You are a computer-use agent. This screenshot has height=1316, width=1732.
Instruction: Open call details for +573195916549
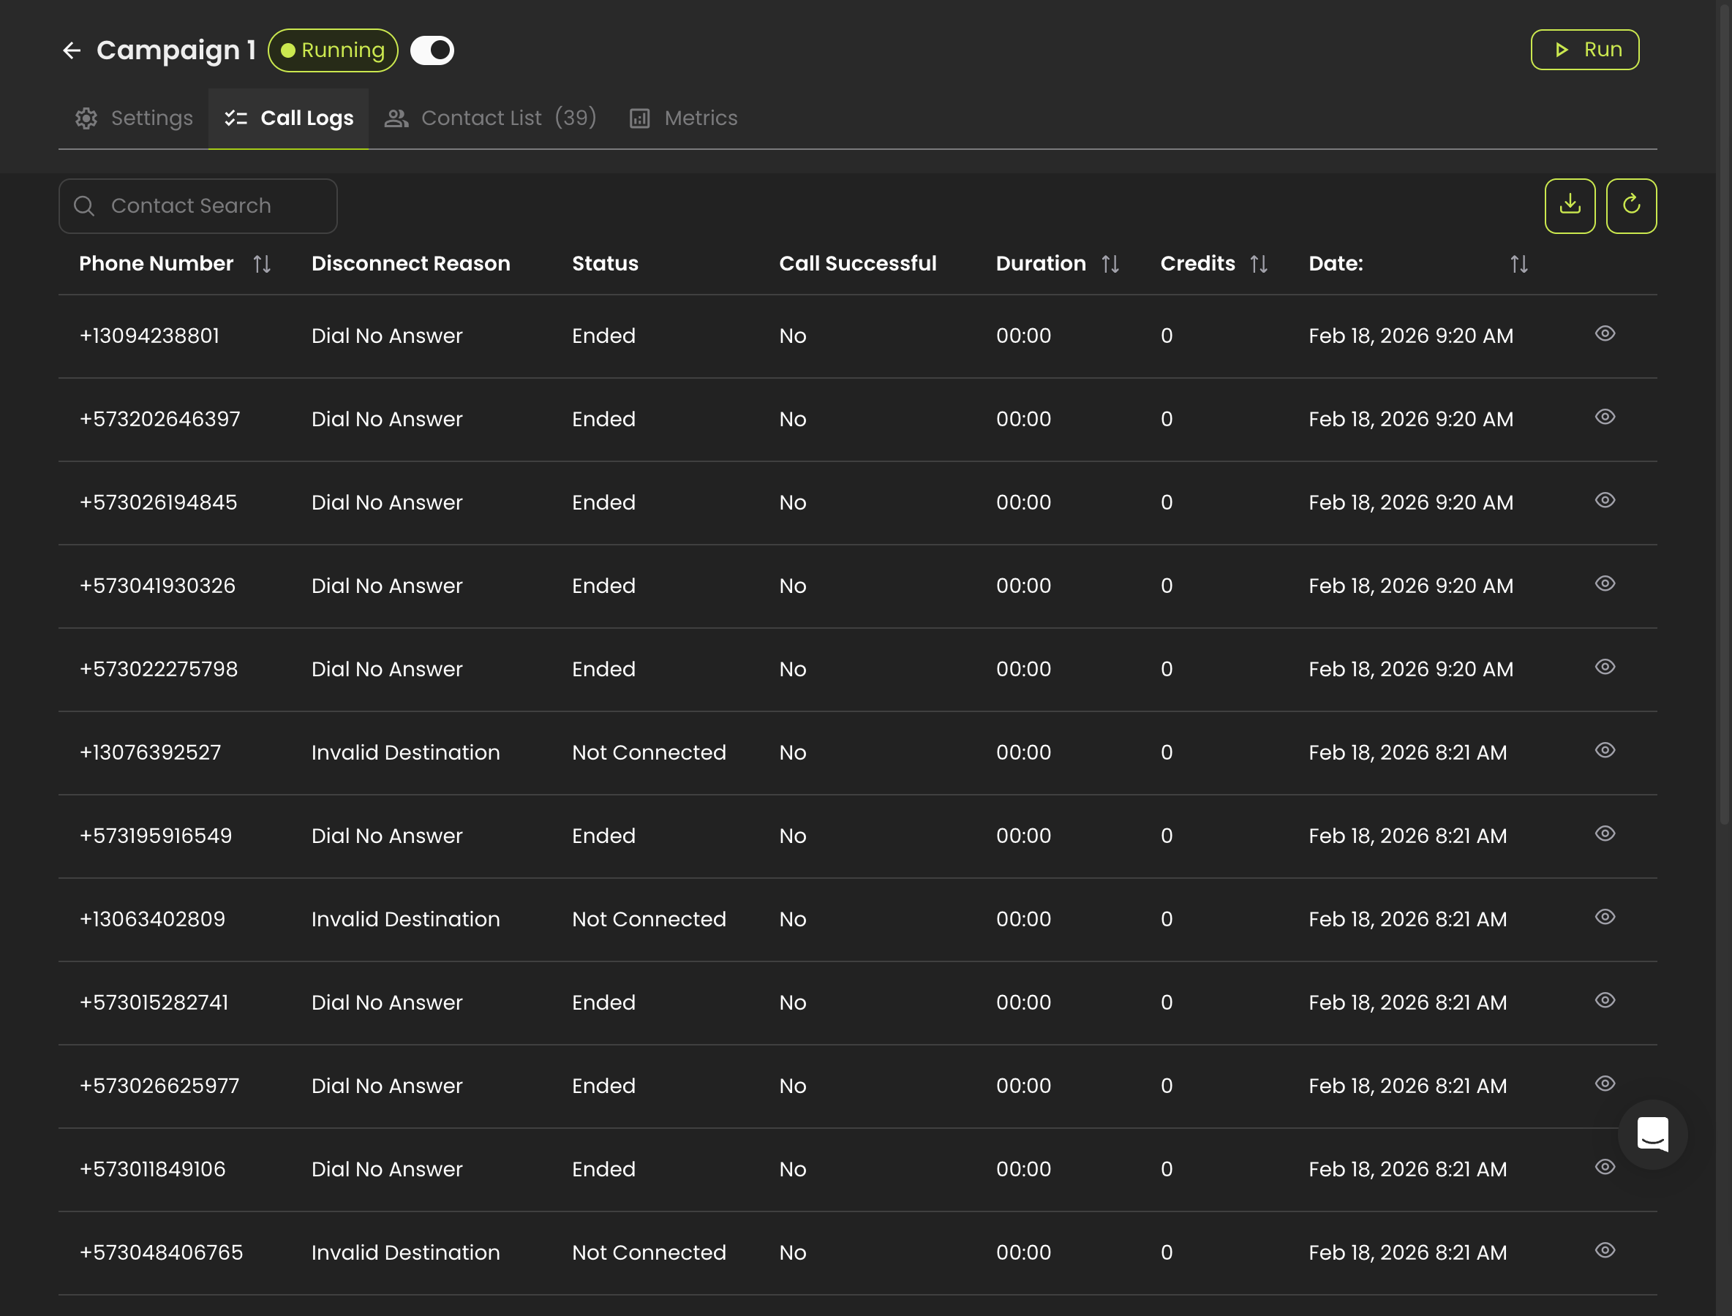coord(1604,833)
